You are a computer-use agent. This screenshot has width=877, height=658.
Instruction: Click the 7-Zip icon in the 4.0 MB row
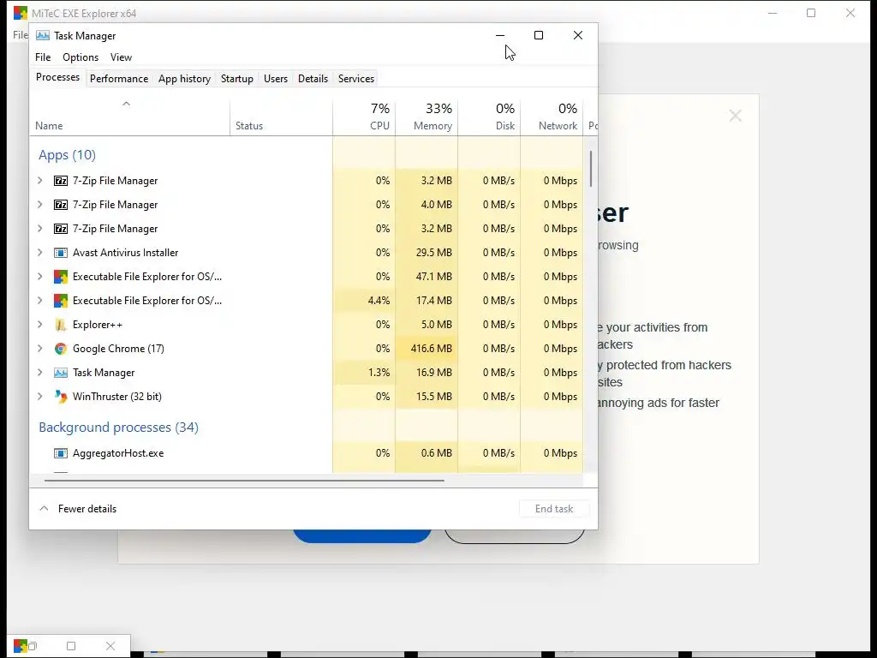pyautogui.click(x=61, y=205)
